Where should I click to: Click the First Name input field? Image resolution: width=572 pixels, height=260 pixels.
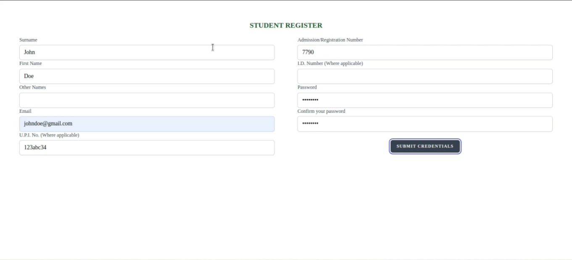pos(147,76)
